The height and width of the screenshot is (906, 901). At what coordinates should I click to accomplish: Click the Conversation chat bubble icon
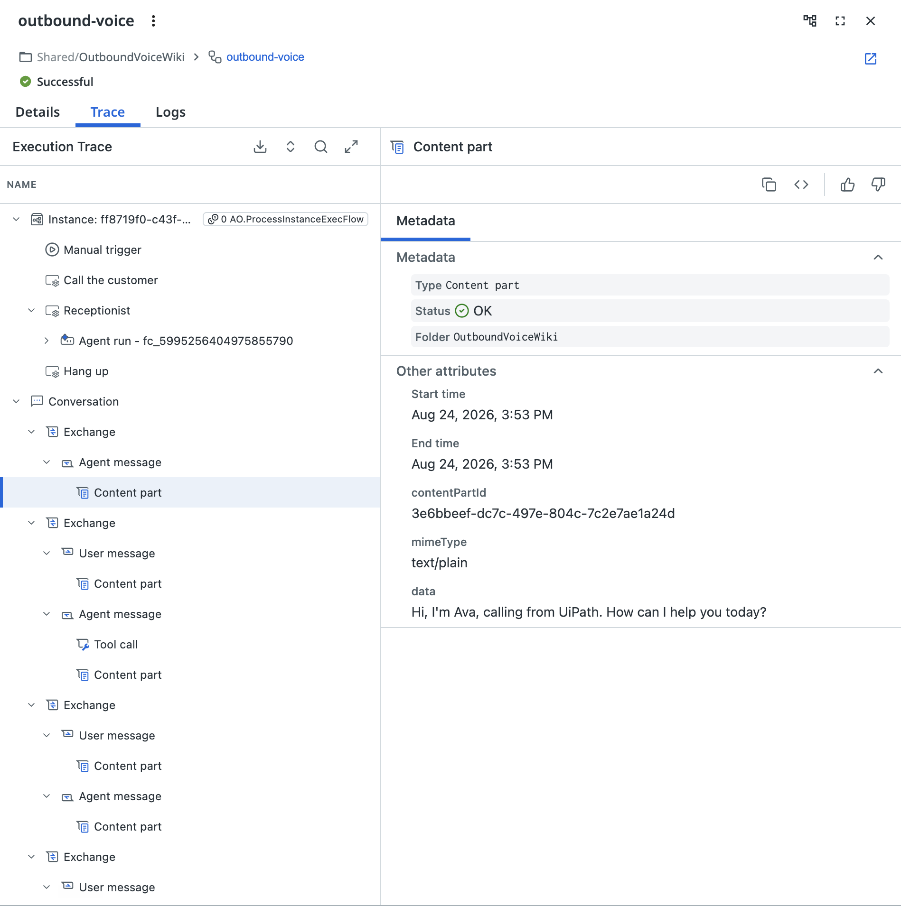click(37, 401)
